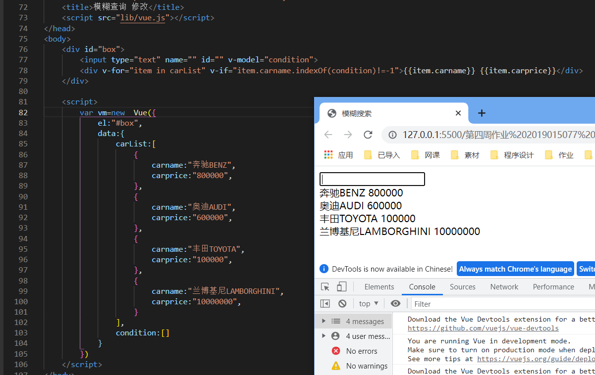Expand the '4 user messages' group arrow
The height and width of the screenshot is (375, 595).
click(x=324, y=336)
